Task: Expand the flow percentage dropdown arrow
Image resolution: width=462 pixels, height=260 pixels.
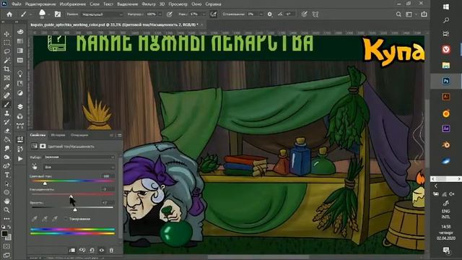Action: (204, 14)
